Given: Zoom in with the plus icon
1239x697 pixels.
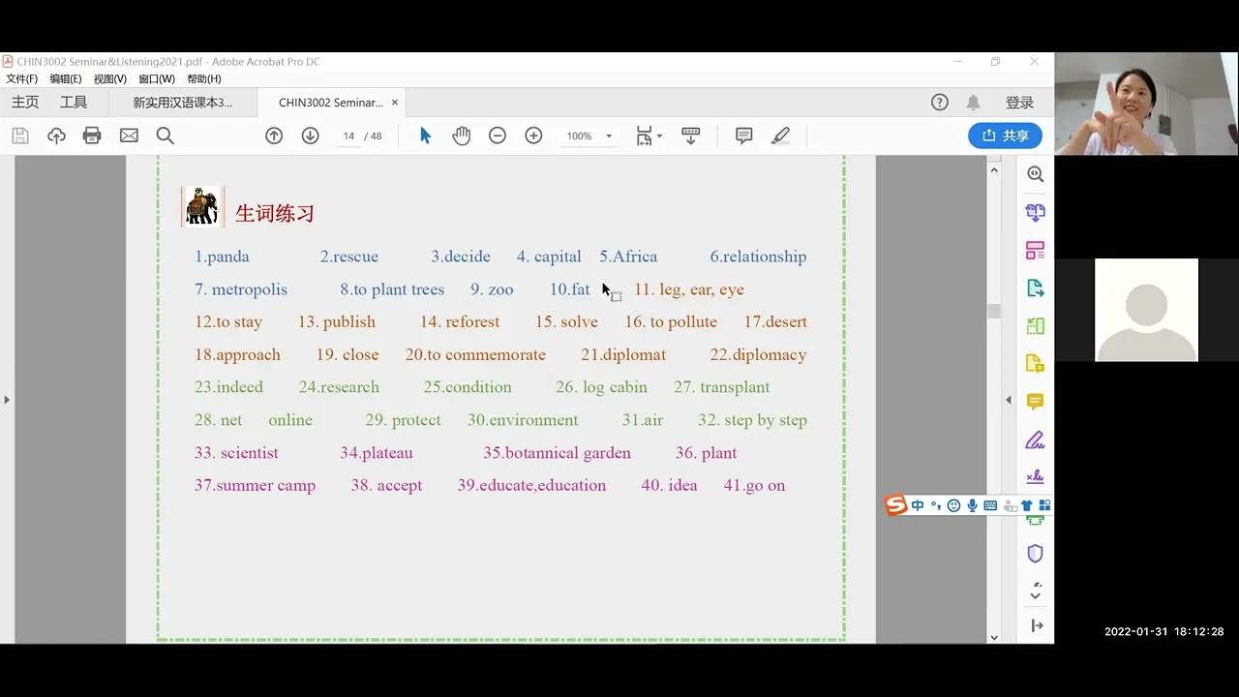Looking at the screenshot, I should [533, 136].
